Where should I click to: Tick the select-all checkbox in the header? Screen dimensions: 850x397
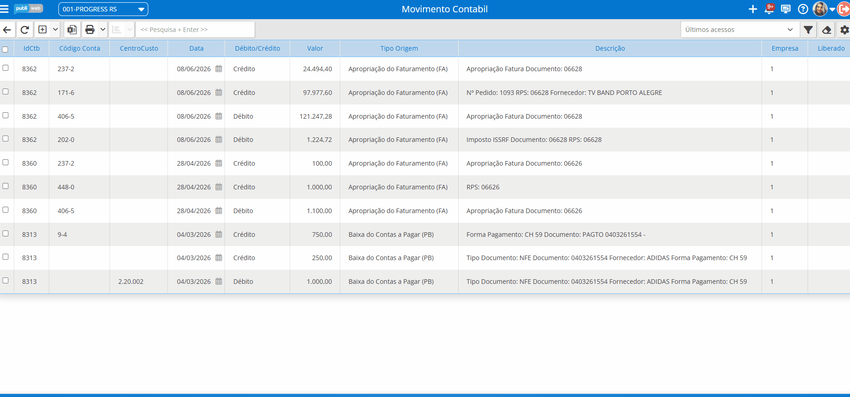[5, 49]
